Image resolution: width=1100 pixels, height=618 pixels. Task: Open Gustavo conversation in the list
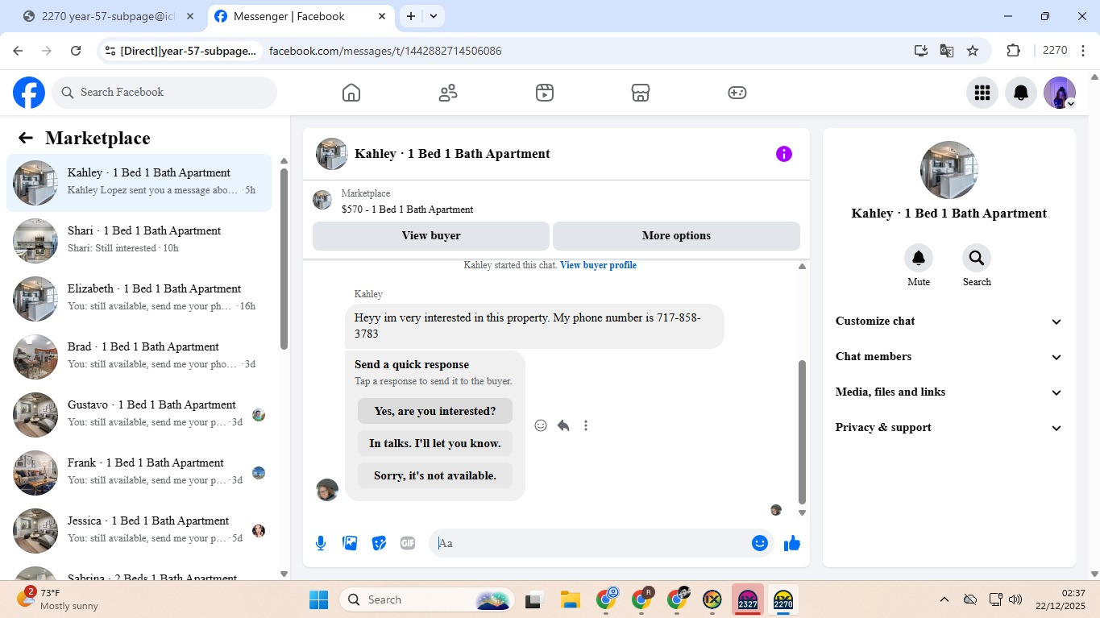[139, 415]
